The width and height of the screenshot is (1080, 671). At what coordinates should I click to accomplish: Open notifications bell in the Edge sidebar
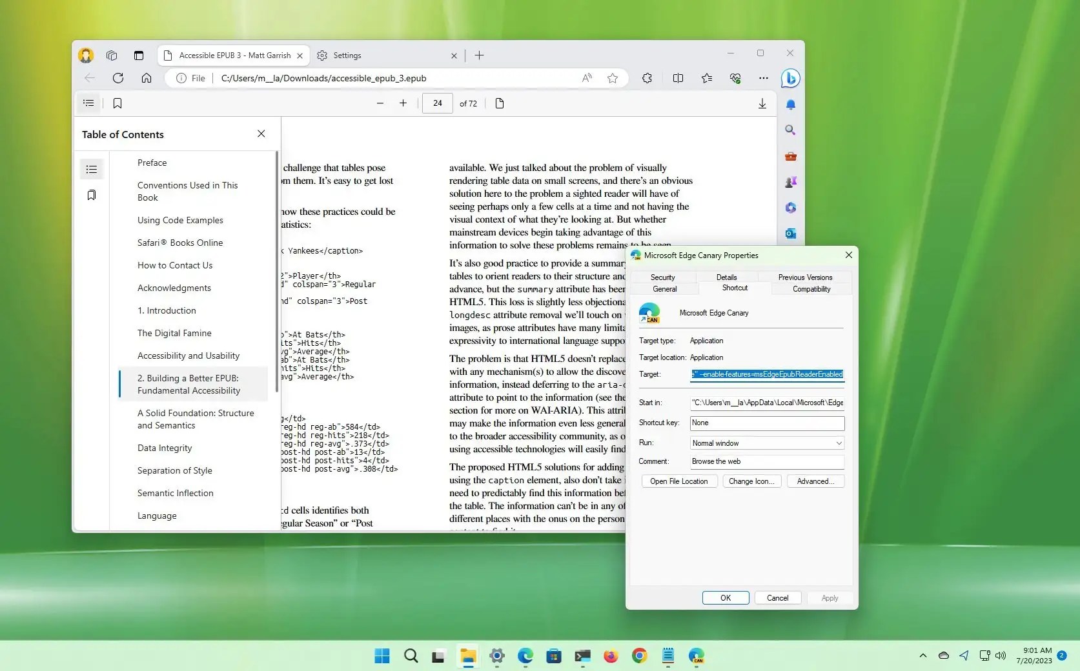(x=790, y=104)
